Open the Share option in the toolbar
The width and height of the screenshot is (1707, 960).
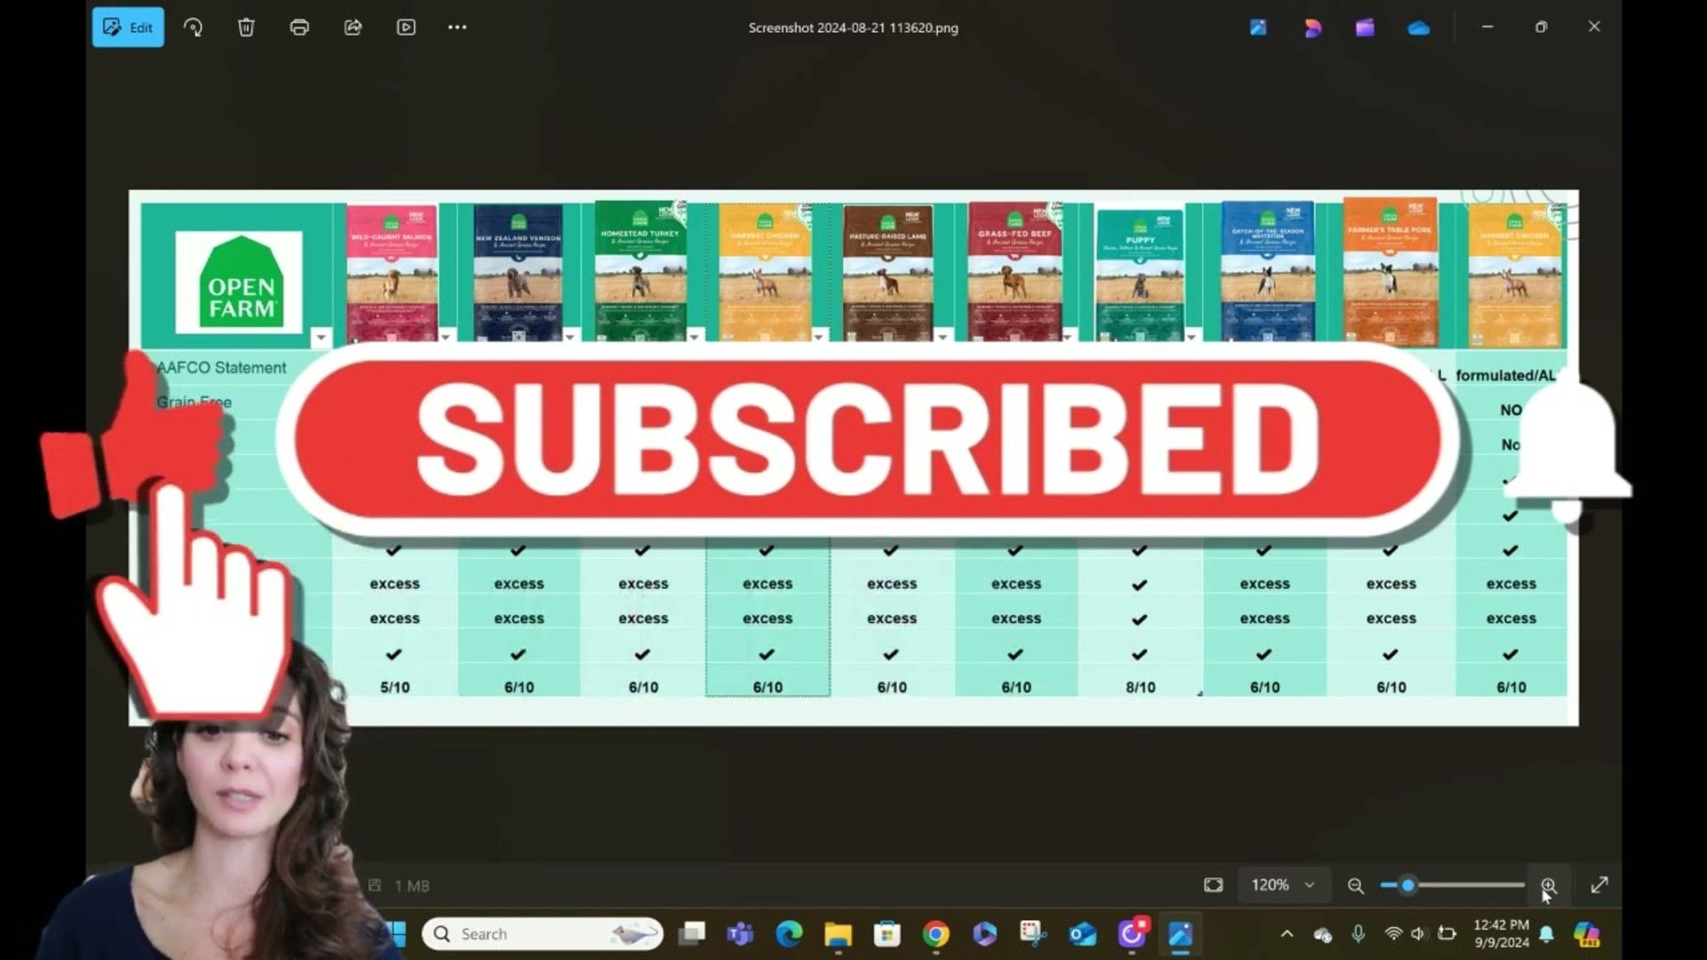click(x=353, y=28)
